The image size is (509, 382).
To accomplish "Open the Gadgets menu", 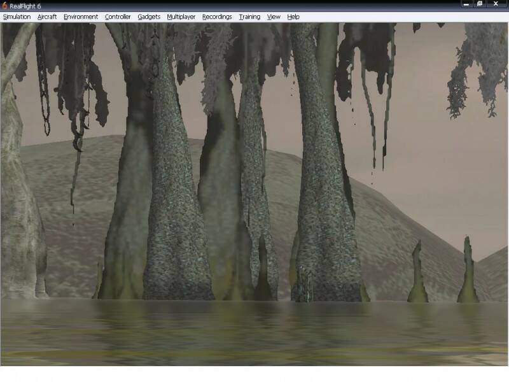I will 150,17.
